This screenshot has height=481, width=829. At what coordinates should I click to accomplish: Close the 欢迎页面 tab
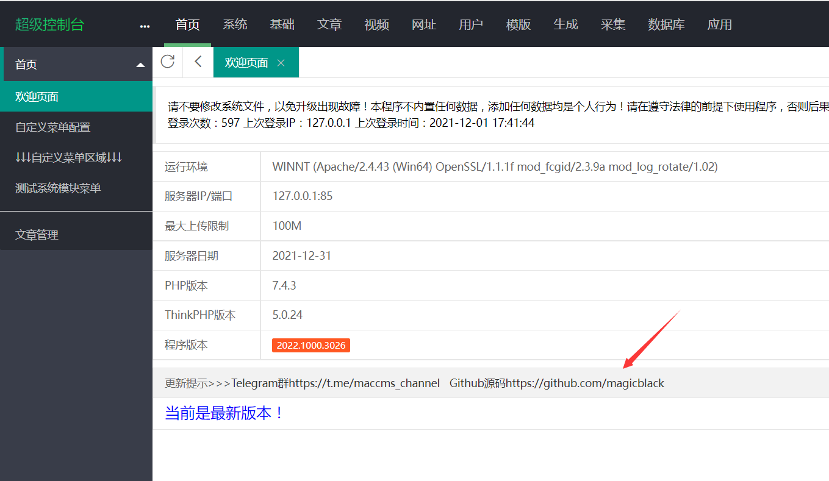280,62
